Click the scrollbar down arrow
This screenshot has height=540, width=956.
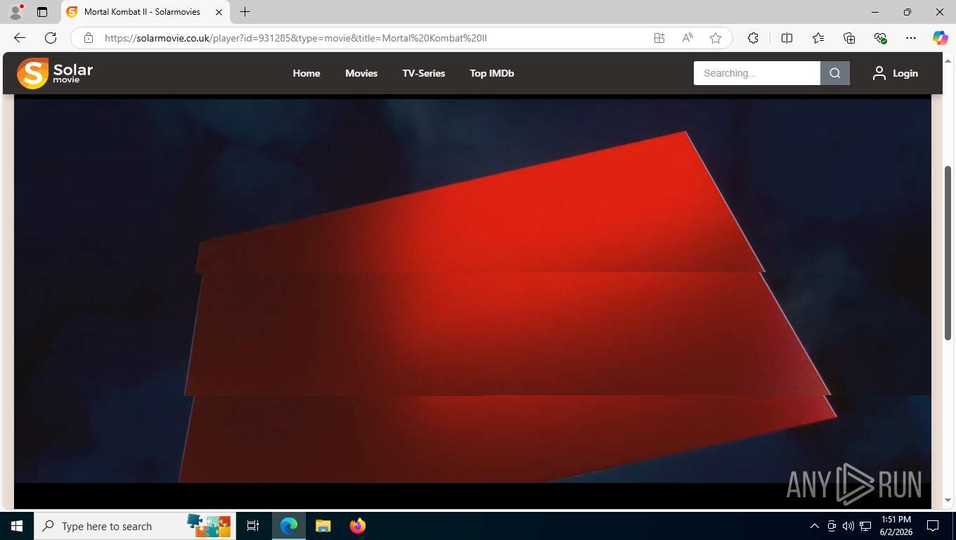pos(948,501)
